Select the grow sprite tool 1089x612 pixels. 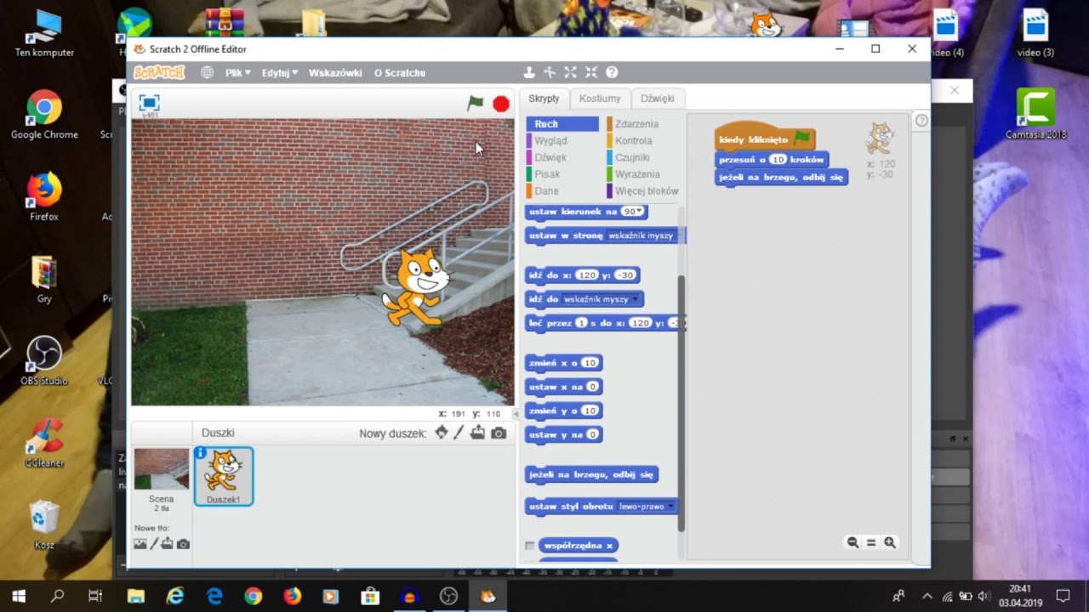tap(570, 73)
